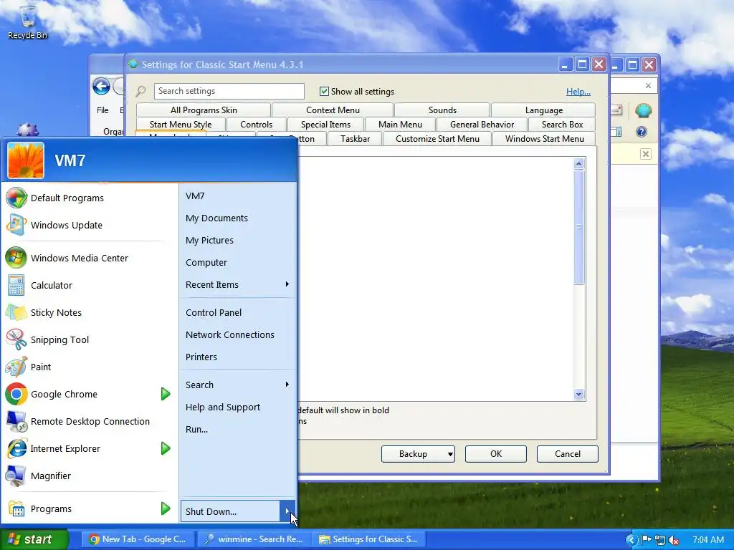Click the blue help question mark icon

click(x=642, y=132)
